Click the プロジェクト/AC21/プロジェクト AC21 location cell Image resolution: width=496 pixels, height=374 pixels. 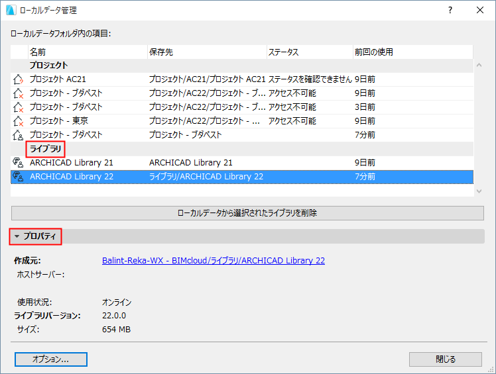click(207, 79)
